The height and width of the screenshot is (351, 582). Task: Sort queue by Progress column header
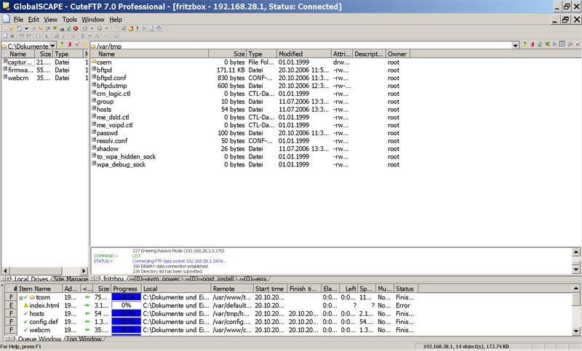point(126,289)
